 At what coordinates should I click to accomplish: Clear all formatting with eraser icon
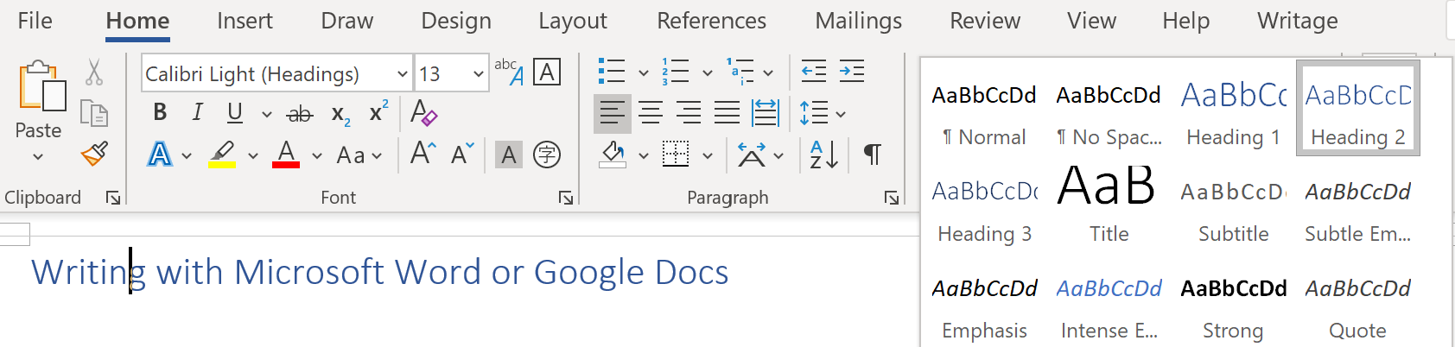[423, 113]
